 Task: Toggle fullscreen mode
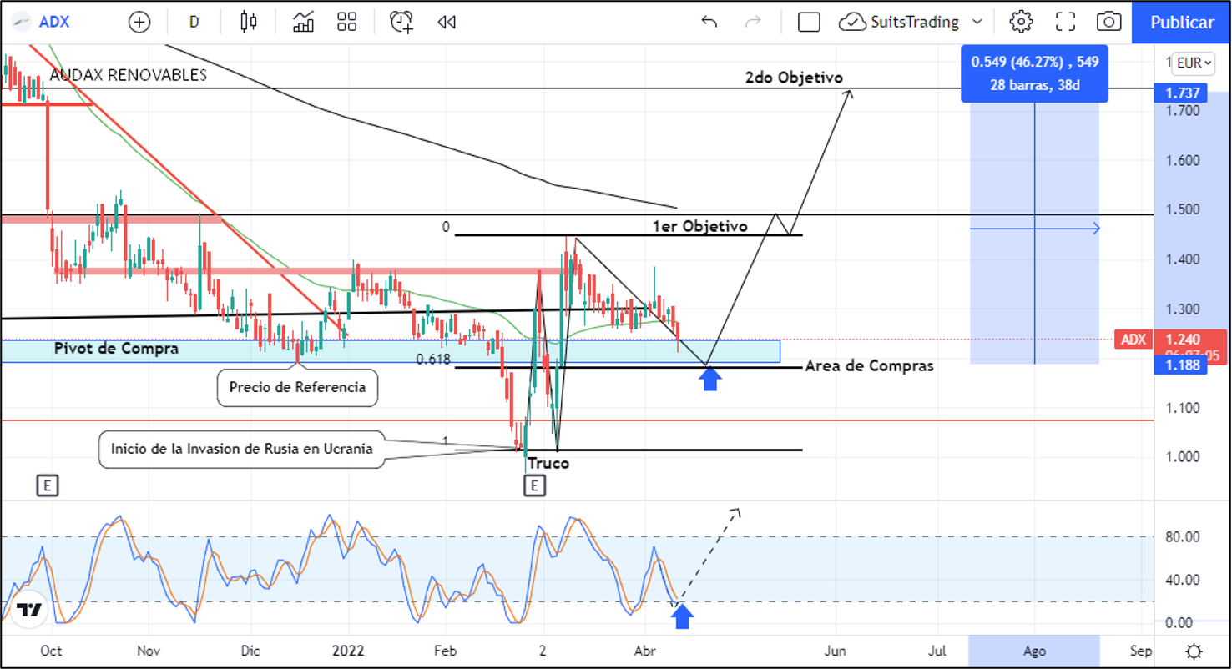point(1065,23)
